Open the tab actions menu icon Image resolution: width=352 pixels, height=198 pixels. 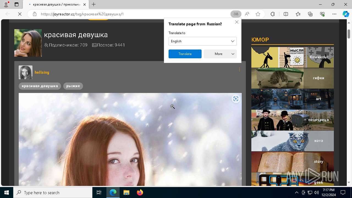(16, 4)
